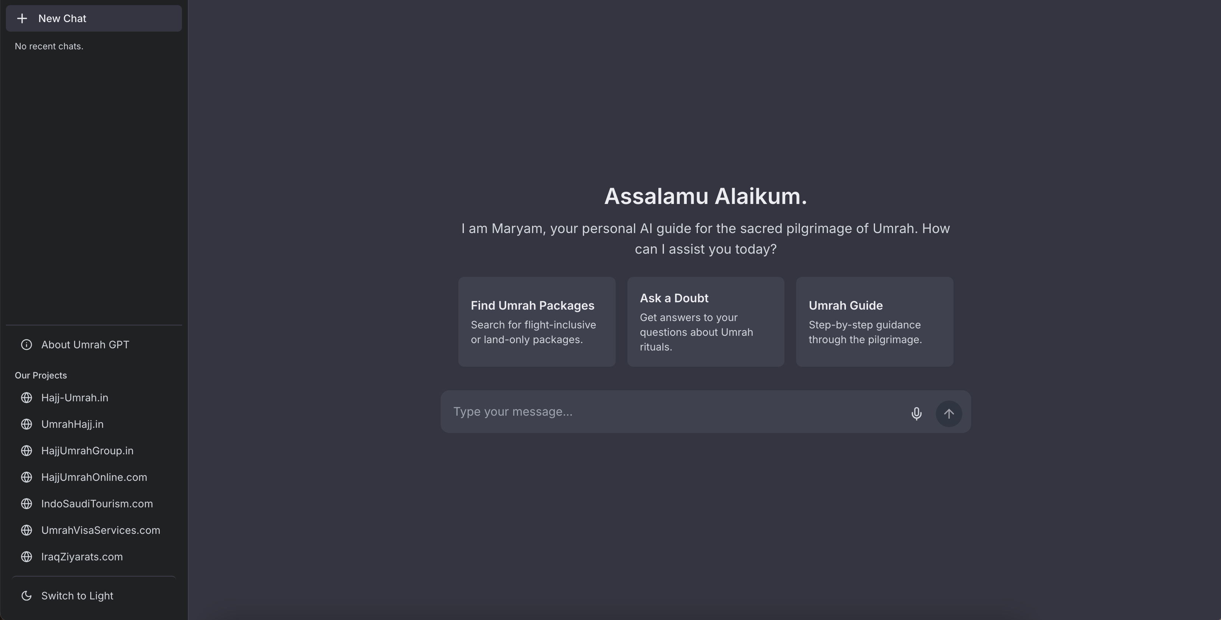Click the moon icon for theme switch

click(x=27, y=596)
